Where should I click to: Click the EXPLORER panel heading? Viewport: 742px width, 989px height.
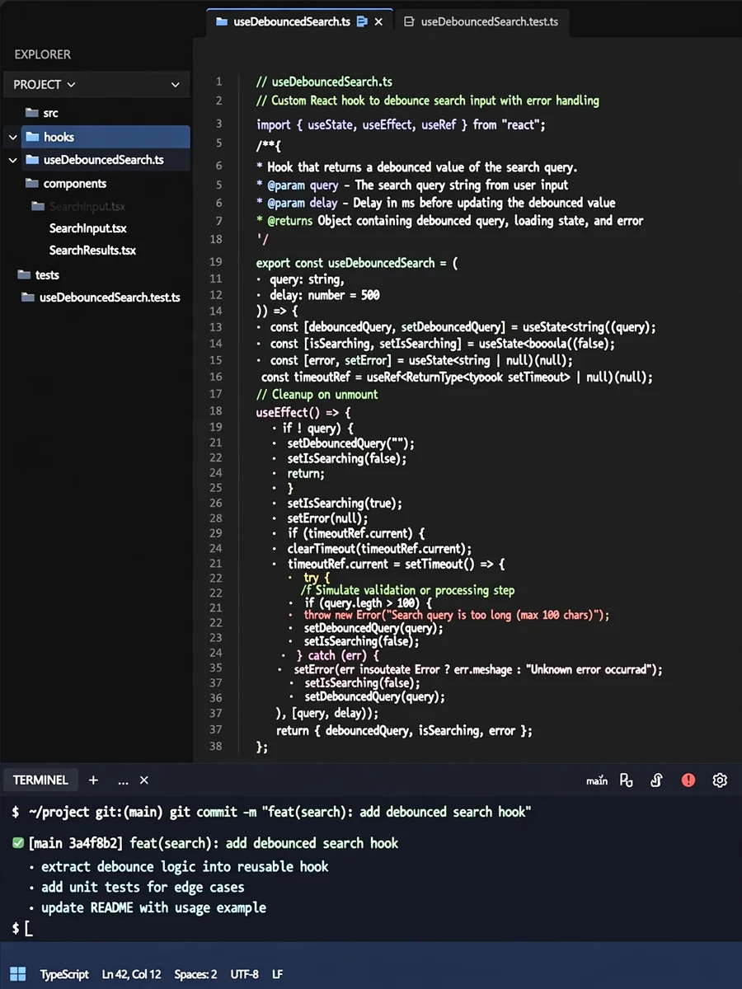pos(42,54)
